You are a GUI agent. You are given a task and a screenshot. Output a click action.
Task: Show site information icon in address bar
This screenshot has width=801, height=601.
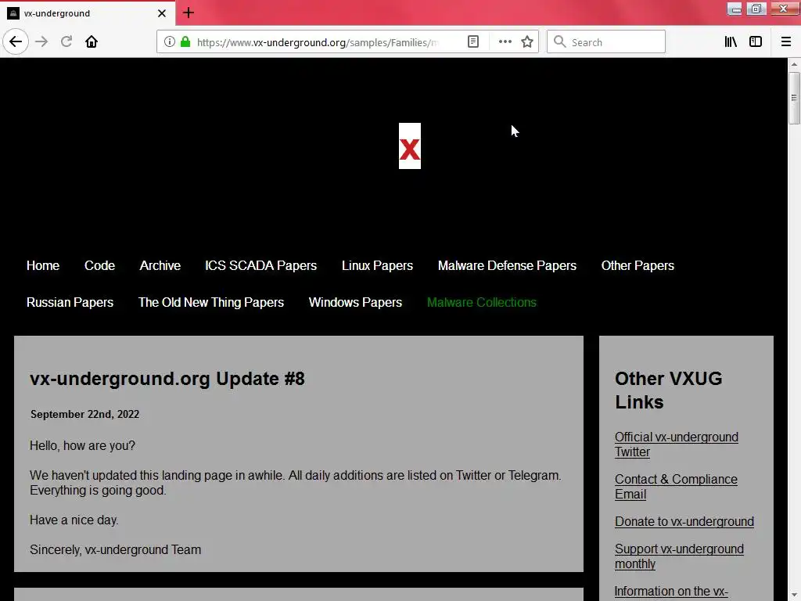click(170, 42)
